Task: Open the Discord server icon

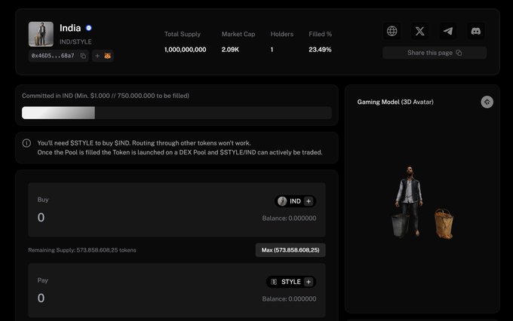Action: click(476, 31)
